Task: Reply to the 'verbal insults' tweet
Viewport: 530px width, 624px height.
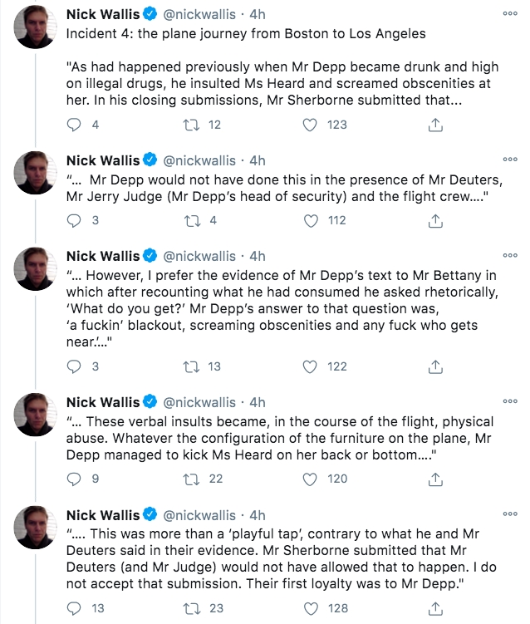Action: (74, 479)
